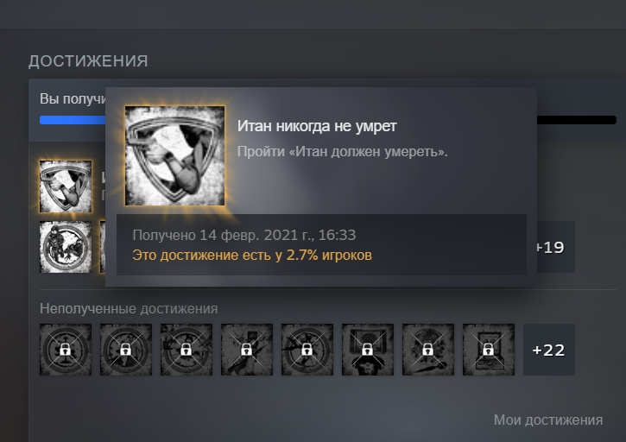Select the first locked achievement icon
Screen dimensions: 626x442
pyautogui.click(x=66, y=350)
